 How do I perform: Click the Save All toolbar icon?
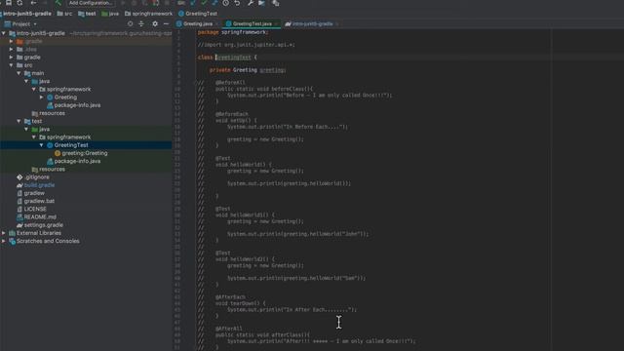(9, 3)
